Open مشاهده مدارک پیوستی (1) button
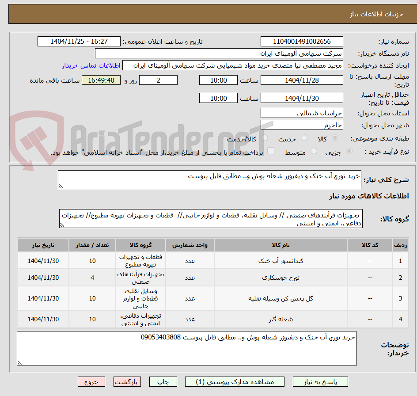This screenshot has height=396, width=417. pos(235,381)
